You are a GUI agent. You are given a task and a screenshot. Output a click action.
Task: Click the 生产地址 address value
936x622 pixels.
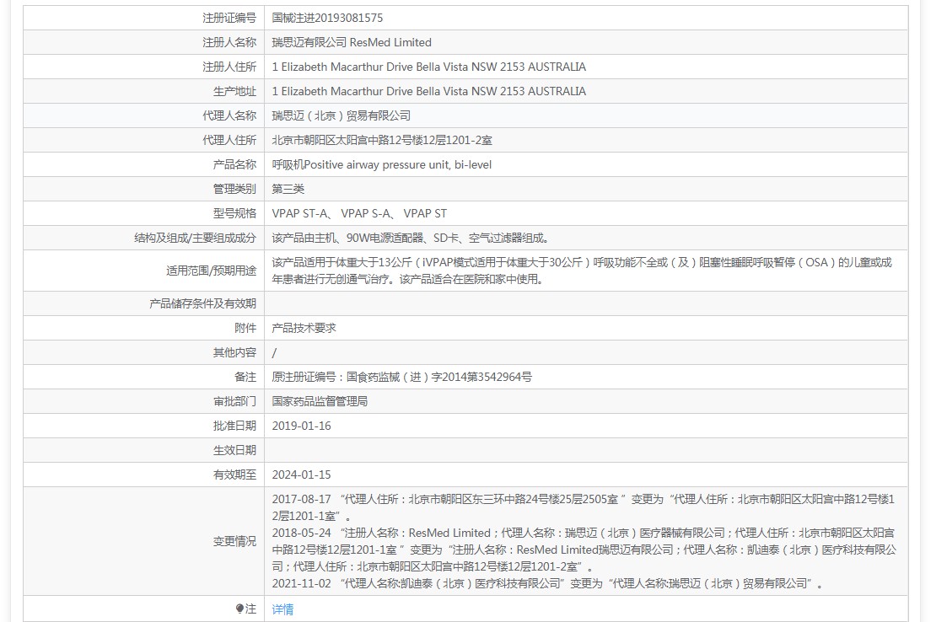point(428,91)
